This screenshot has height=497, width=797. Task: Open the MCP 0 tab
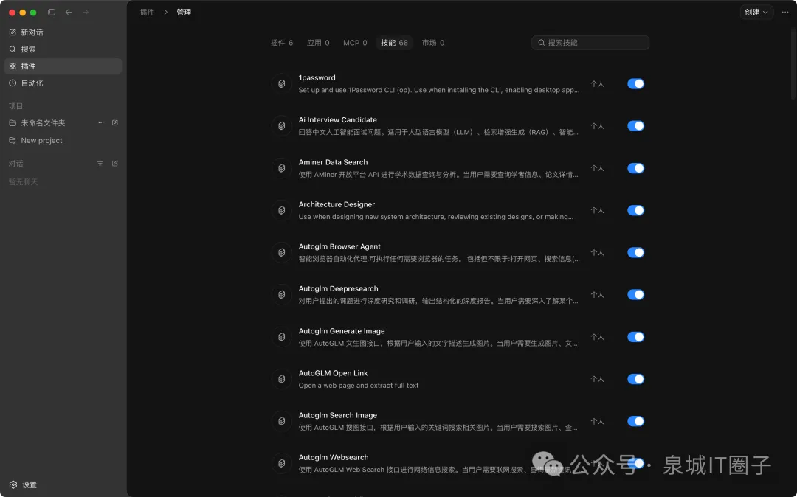pyautogui.click(x=355, y=43)
